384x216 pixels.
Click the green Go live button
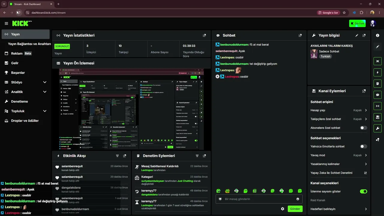coord(357,23)
